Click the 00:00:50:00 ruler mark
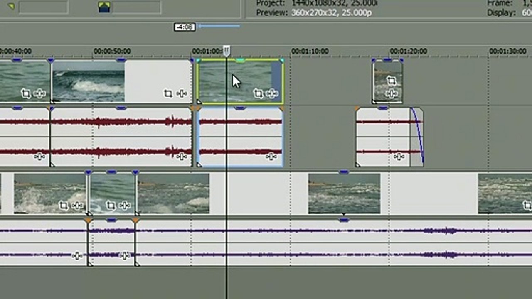This screenshot has width=532, height=299. click(x=112, y=51)
